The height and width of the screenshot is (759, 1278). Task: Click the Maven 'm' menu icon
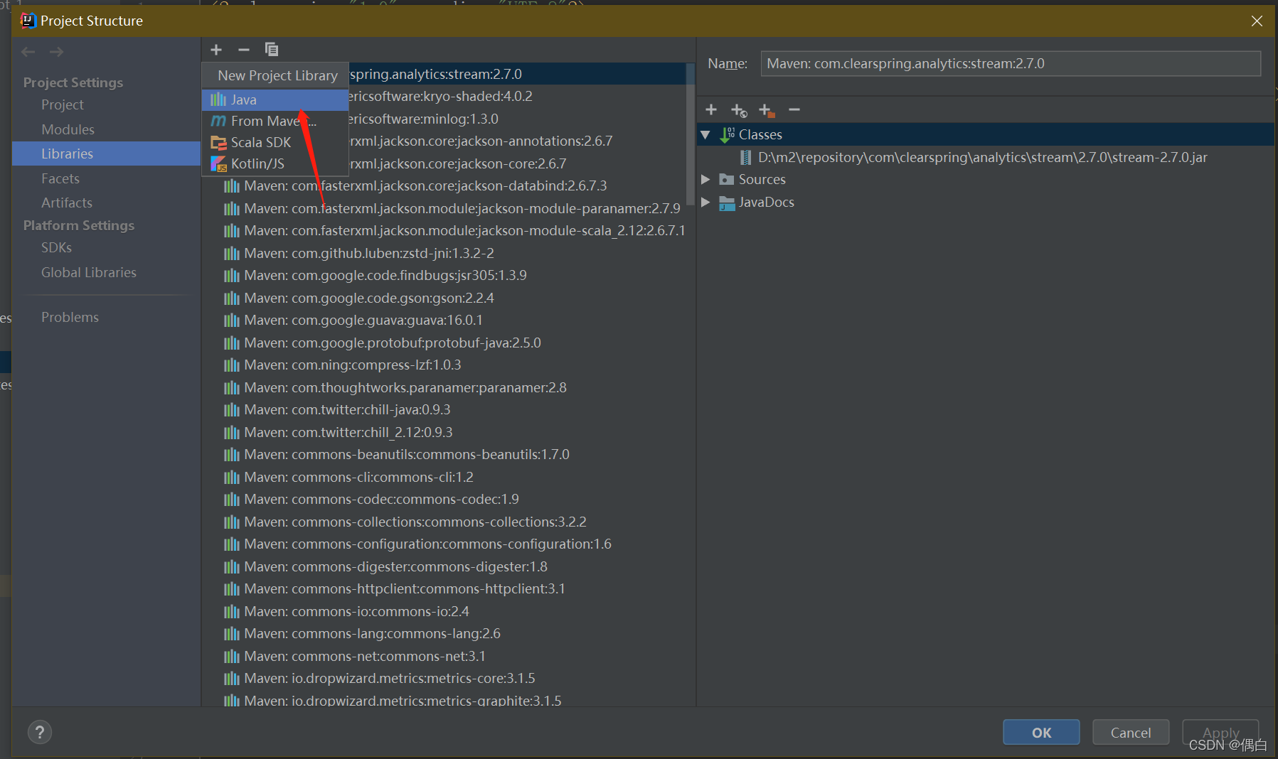(x=218, y=121)
